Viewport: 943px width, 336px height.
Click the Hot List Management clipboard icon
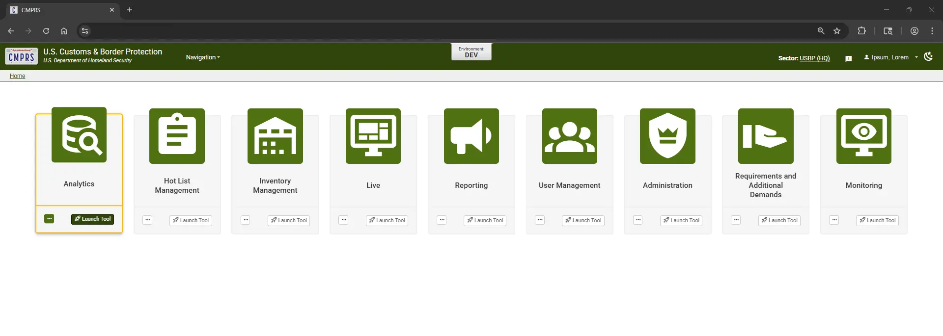coord(177,136)
